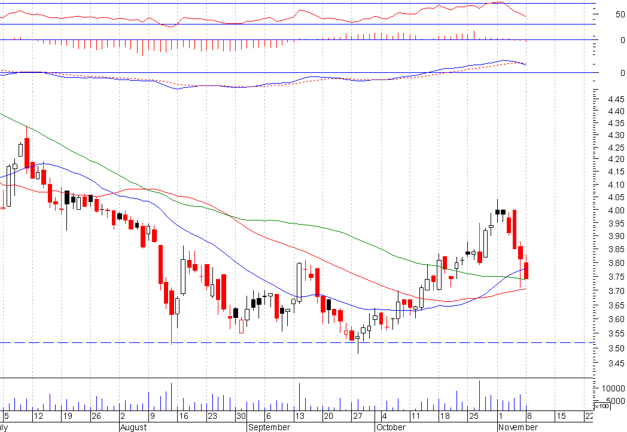Image resolution: width=627 pixels, height=432 pixels.
Task: Click the date label 25 on the time axis
Action: pos(473,416)
